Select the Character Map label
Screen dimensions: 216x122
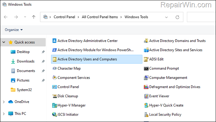tap(69, 69)
